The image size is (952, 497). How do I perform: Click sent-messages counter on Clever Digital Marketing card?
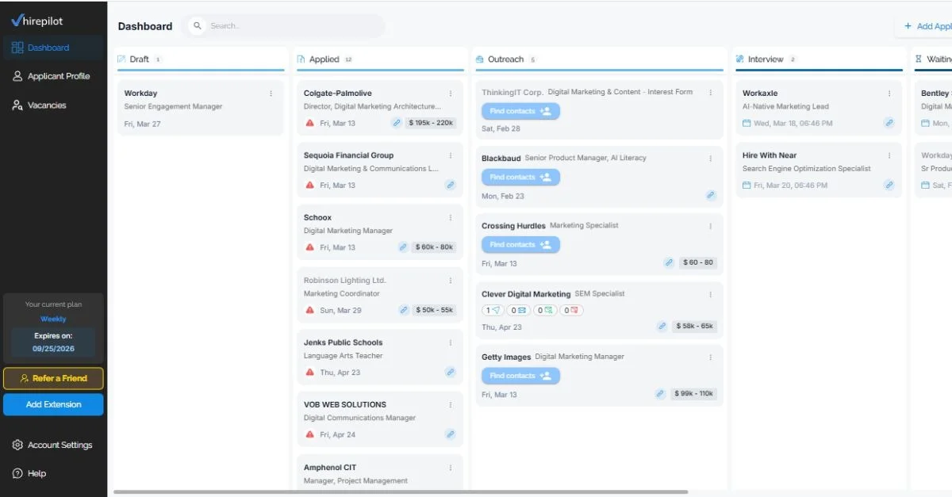point(493,310)
